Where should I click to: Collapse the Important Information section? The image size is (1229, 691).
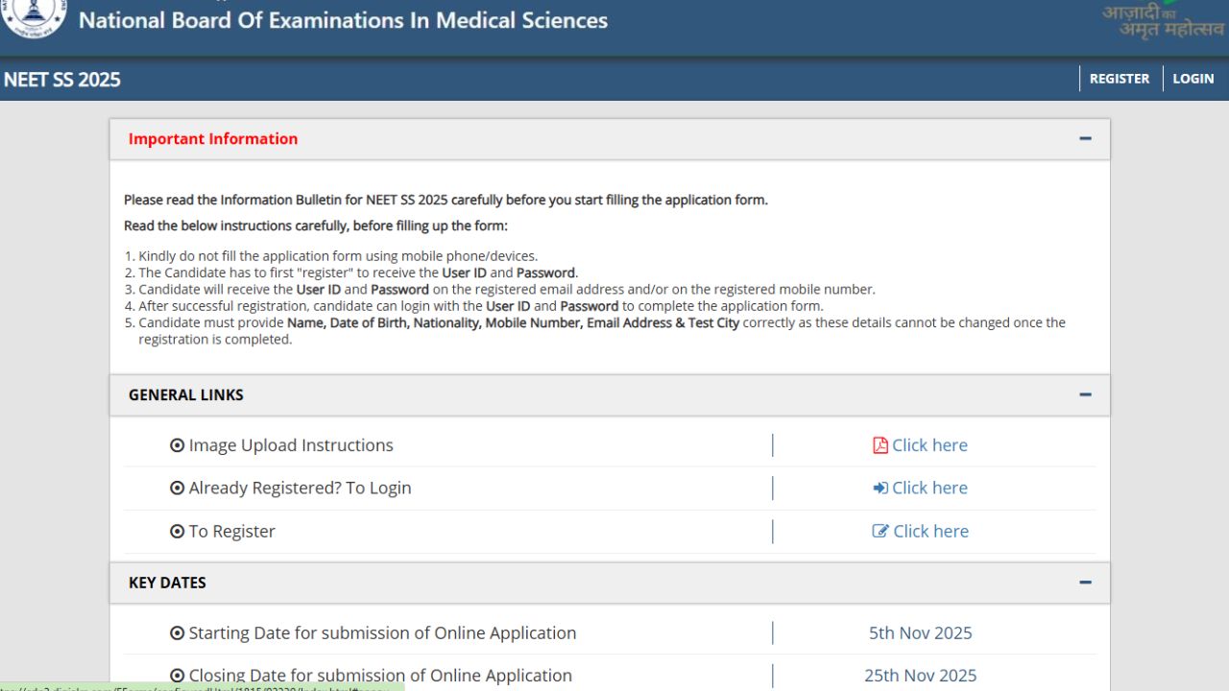[x=1085, y=139]
